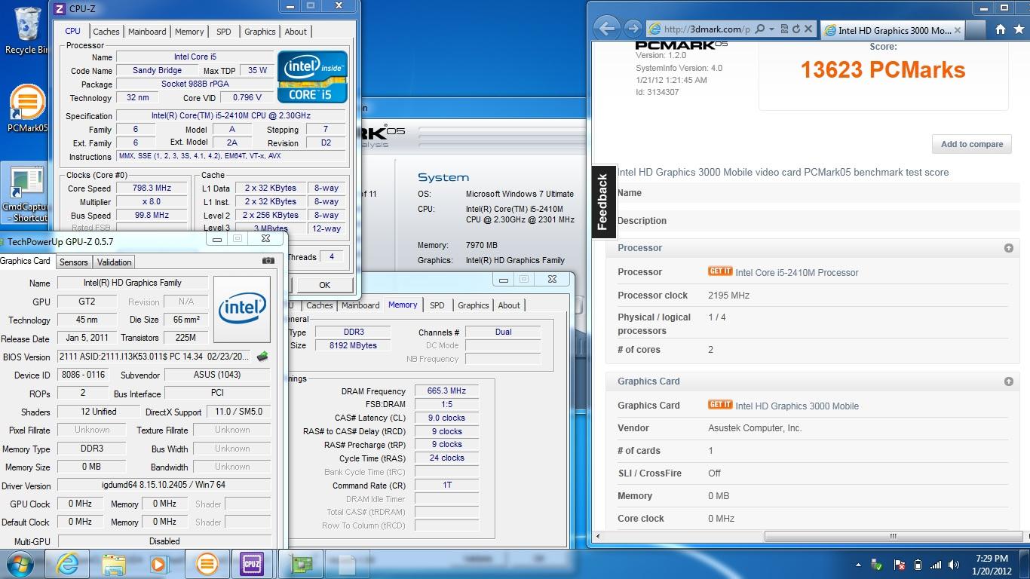Open a new browser tab
1030x579 pixels.
click(974, 30)
